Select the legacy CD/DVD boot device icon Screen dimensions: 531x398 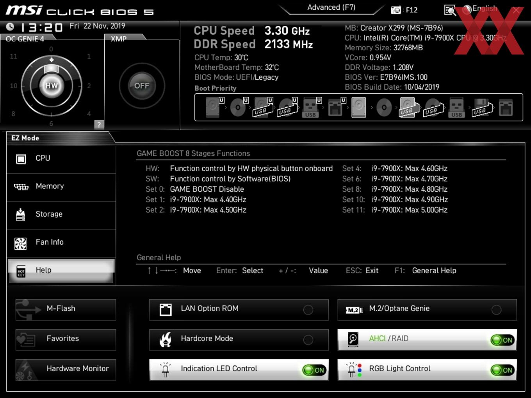pos(384,107)
